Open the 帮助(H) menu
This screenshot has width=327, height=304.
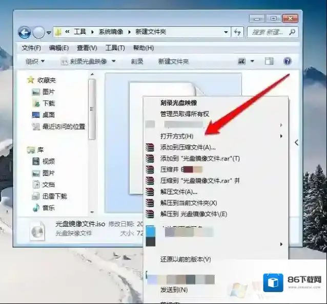[144, 48]
